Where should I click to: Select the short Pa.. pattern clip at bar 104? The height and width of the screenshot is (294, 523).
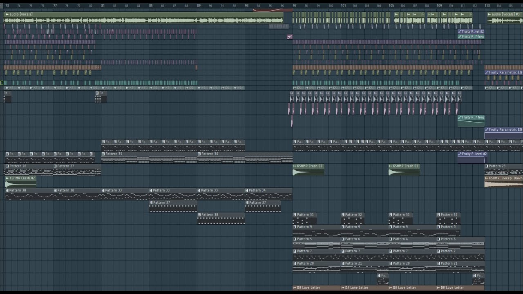click(x=382, y=279)
